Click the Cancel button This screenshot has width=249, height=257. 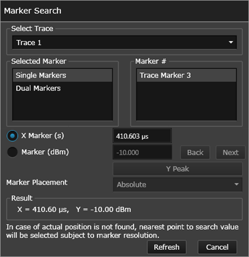pyautogui.click(x=217, y=247)
